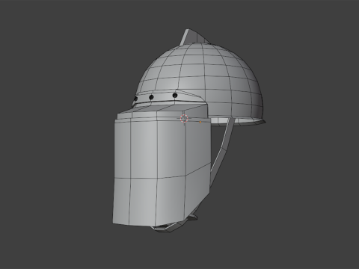This screenshot has width=359, height=269.
Task: Select the large rectangular face plate
Action: [x=162, y=172]
